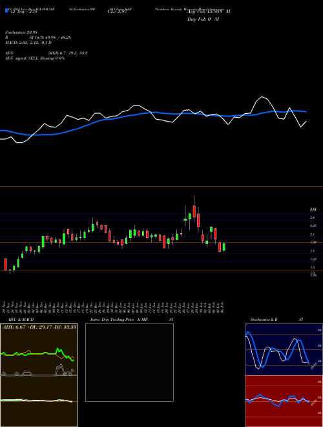
Task: Click the blue 12-day SMA legend square
Action: [x=6, y=10]
